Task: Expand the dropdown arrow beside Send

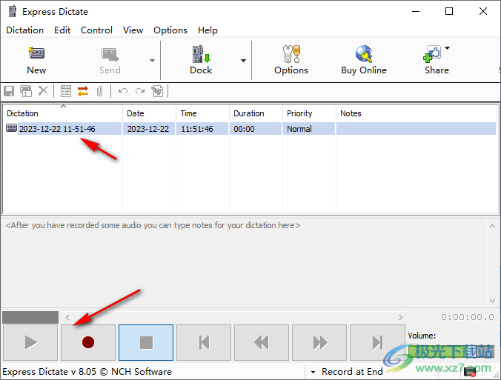Action: (x=152, y=61)
